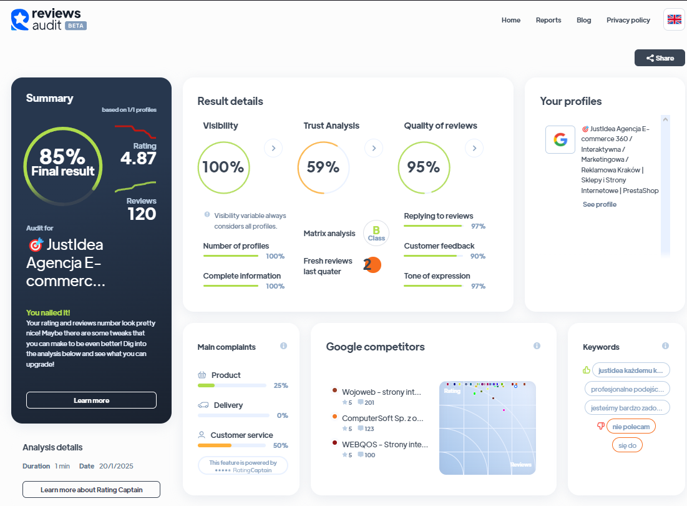Click the Date 20/1/2025 value
The image size is (687, 506).
(x=116, y=466)
